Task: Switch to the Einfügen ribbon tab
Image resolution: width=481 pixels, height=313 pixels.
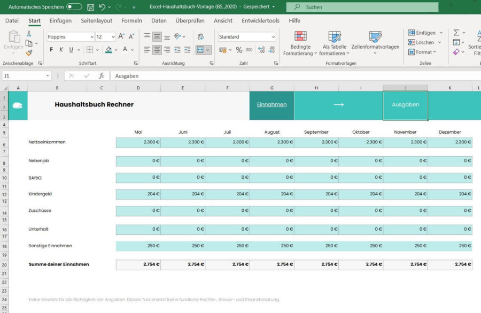Action: click(x=60, y=20)
